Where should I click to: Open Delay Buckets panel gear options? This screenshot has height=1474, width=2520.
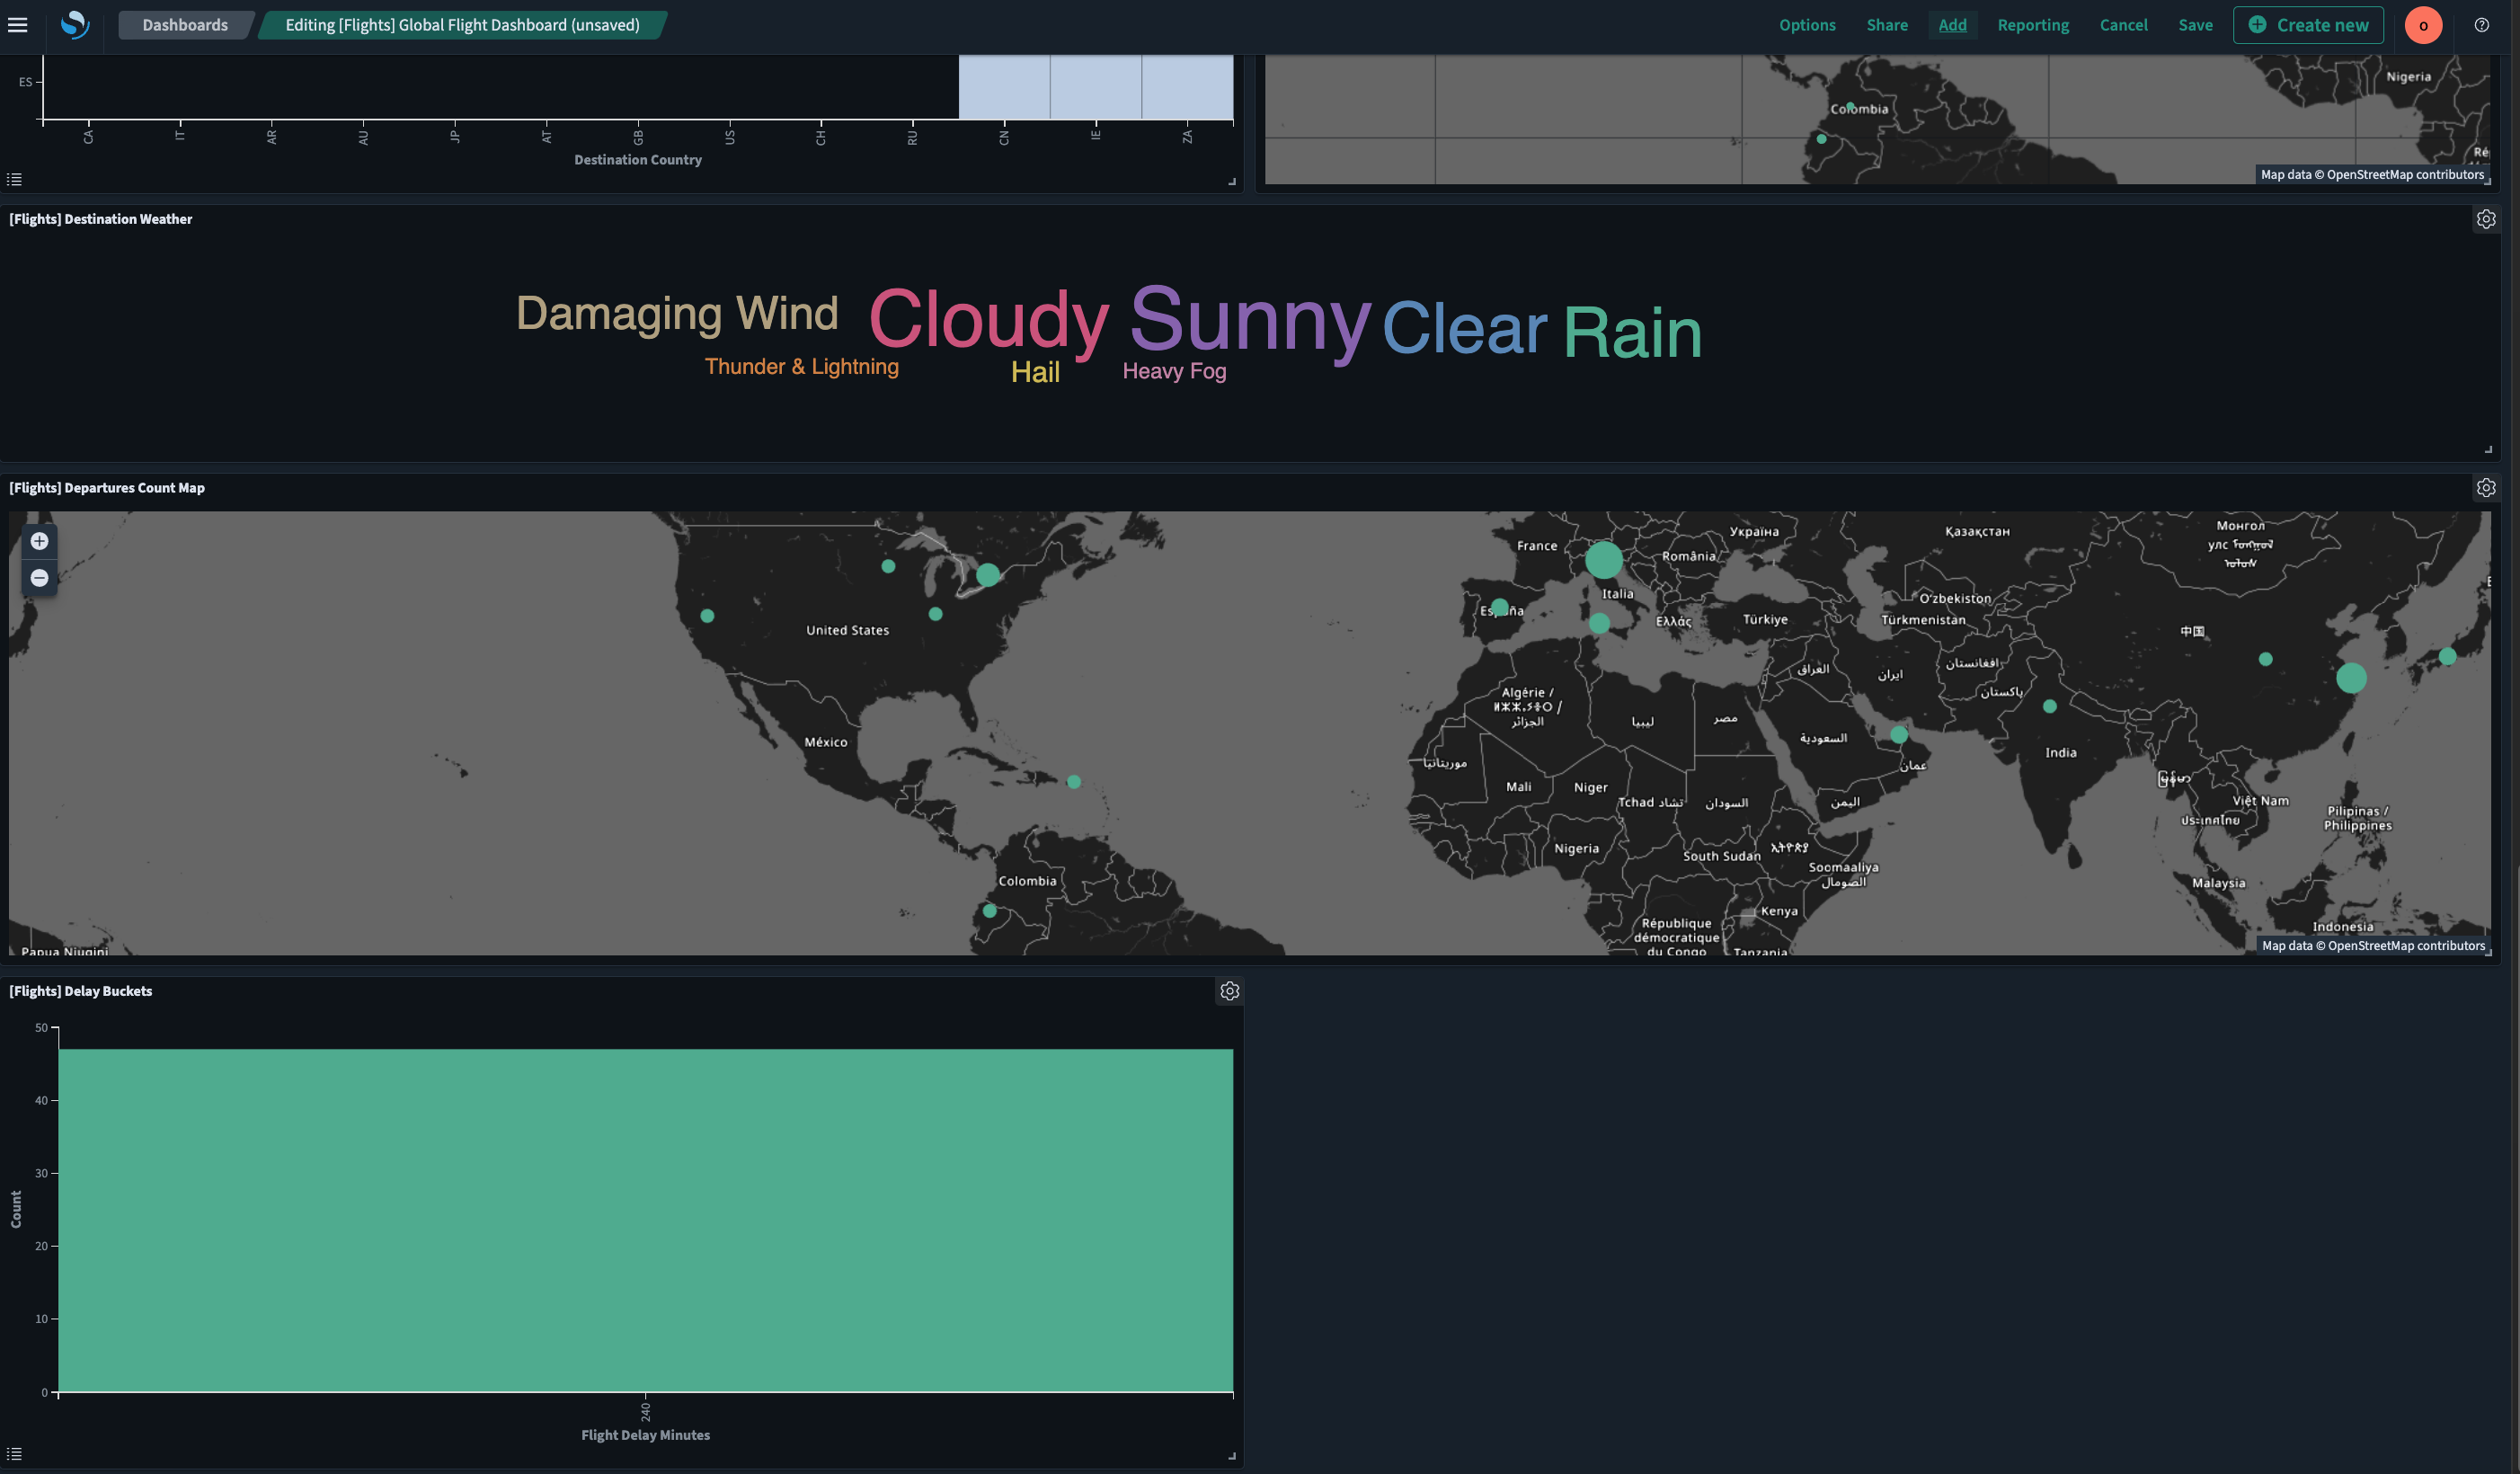click(x=1230, y=991)
